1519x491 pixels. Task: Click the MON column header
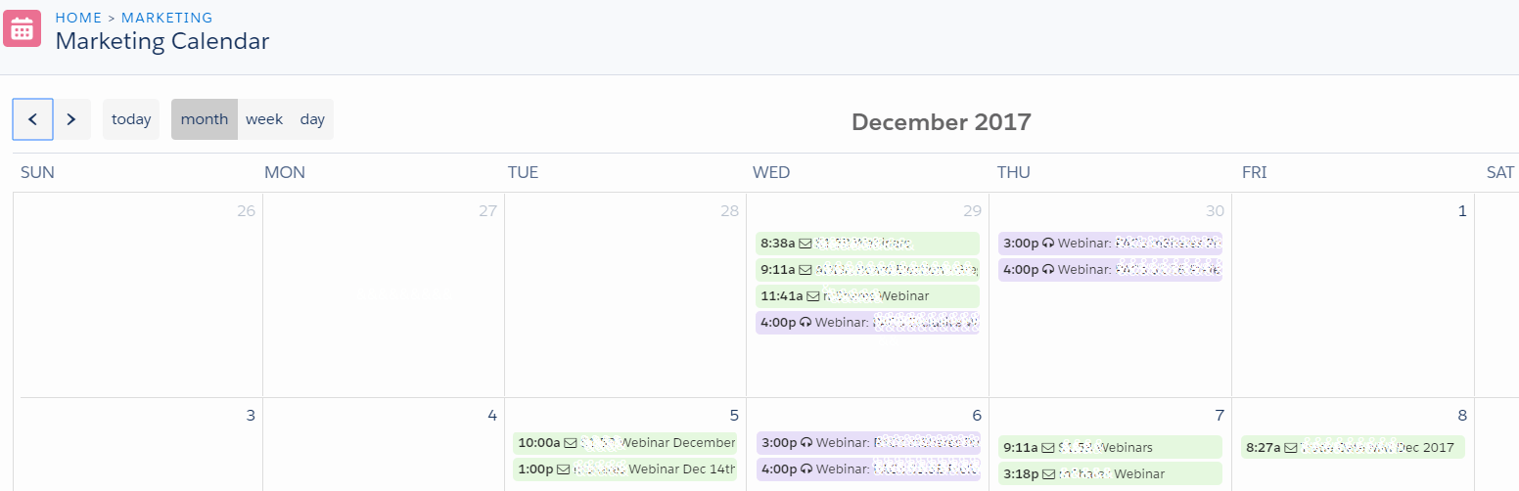point(285,173)
